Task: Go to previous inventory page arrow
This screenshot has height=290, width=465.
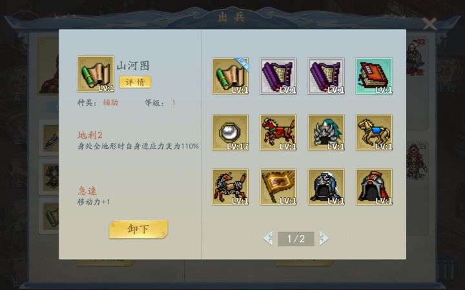Action: point(269,238)
